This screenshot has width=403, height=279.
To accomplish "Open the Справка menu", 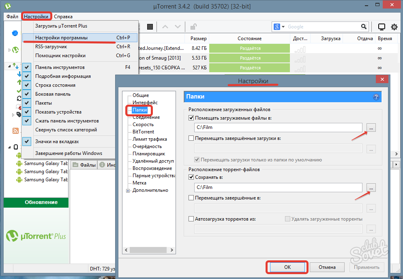I will pos(63,17).
